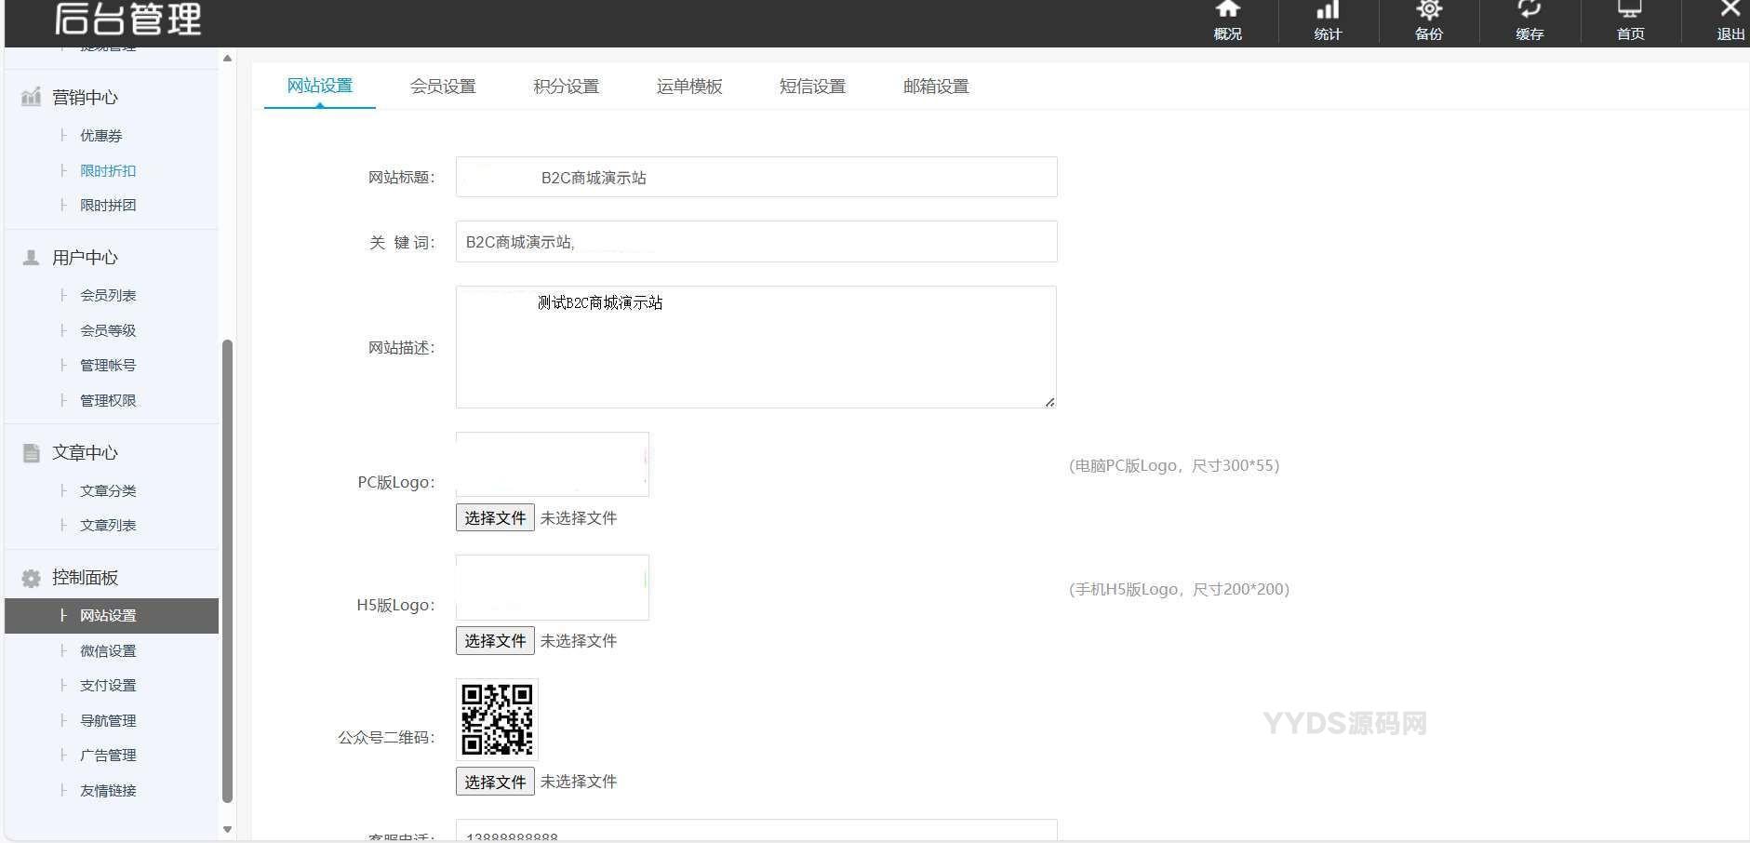Collapse the 文章中心 section
1750x843 pixels.
(85, 452)
